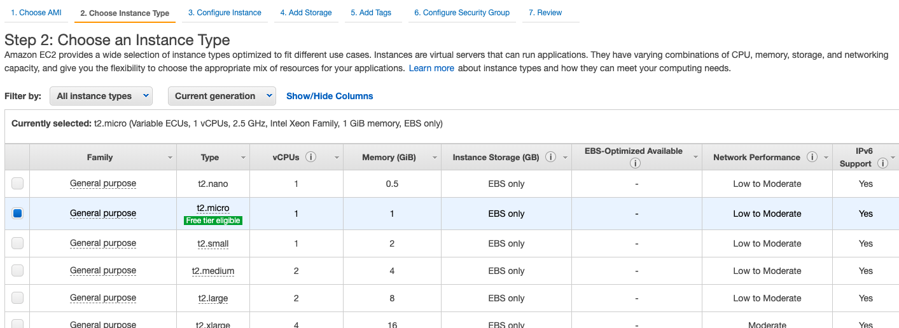Click the t2.medium type cell

[x=213, y=271]
